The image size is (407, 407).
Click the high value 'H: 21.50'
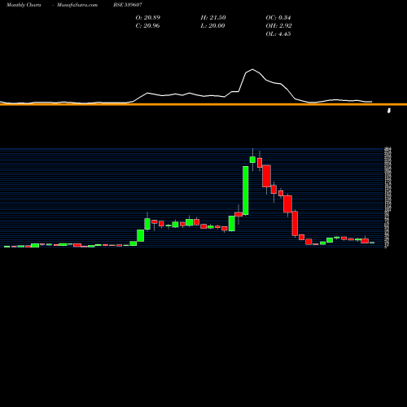pyautogui.click(x=213, y=18)
